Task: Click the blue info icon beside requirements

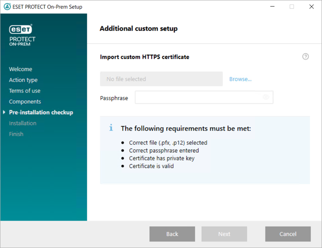Action: coord(111,128)
